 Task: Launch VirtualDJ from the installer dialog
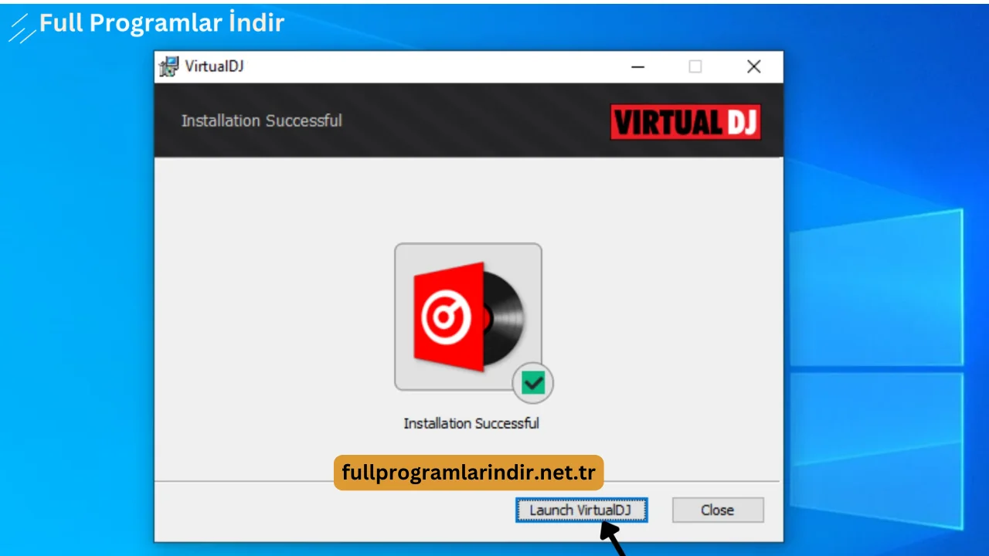[x=581, y=510]
